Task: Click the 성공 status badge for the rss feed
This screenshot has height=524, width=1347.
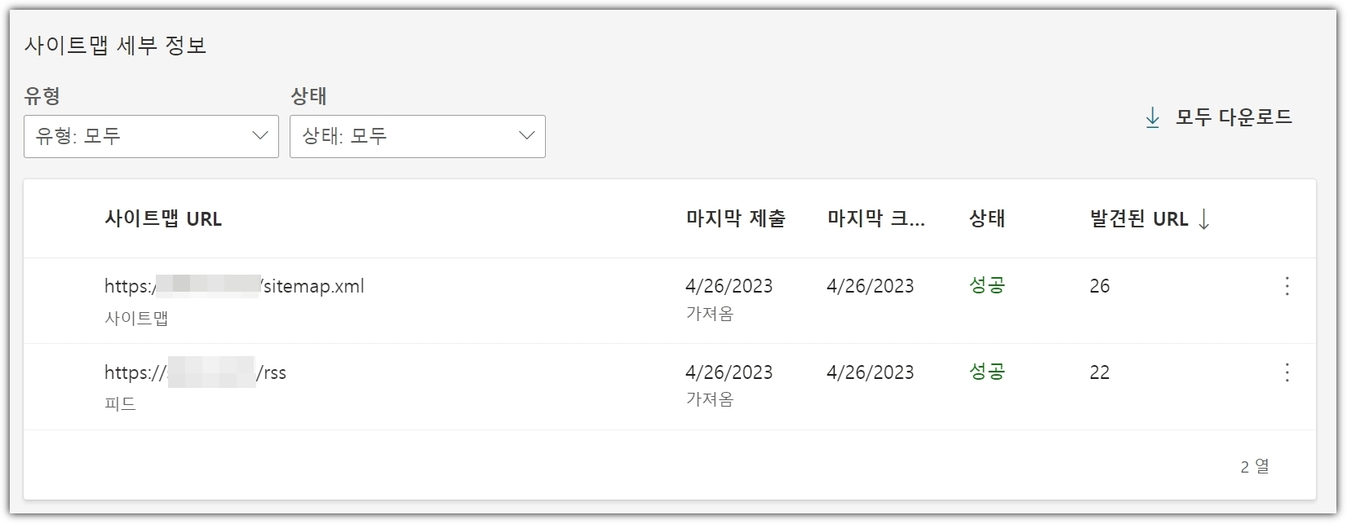Action: pos(986,372)
